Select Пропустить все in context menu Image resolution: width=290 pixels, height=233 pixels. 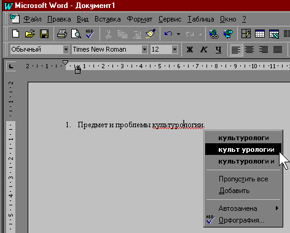point(243,179)
